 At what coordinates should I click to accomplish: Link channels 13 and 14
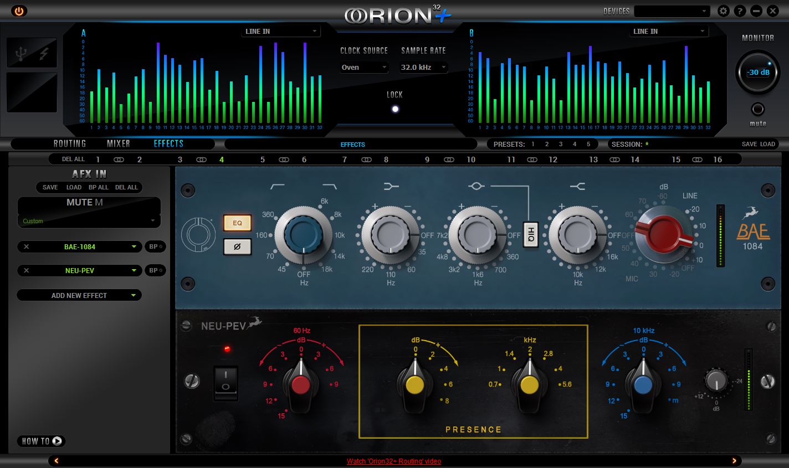(614, 160)
